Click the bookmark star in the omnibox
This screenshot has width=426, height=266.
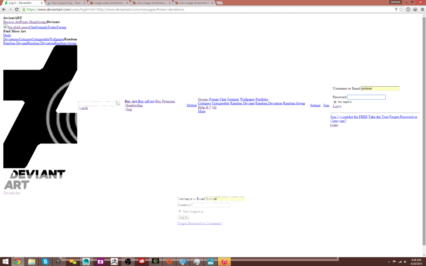tap(401, 9)
